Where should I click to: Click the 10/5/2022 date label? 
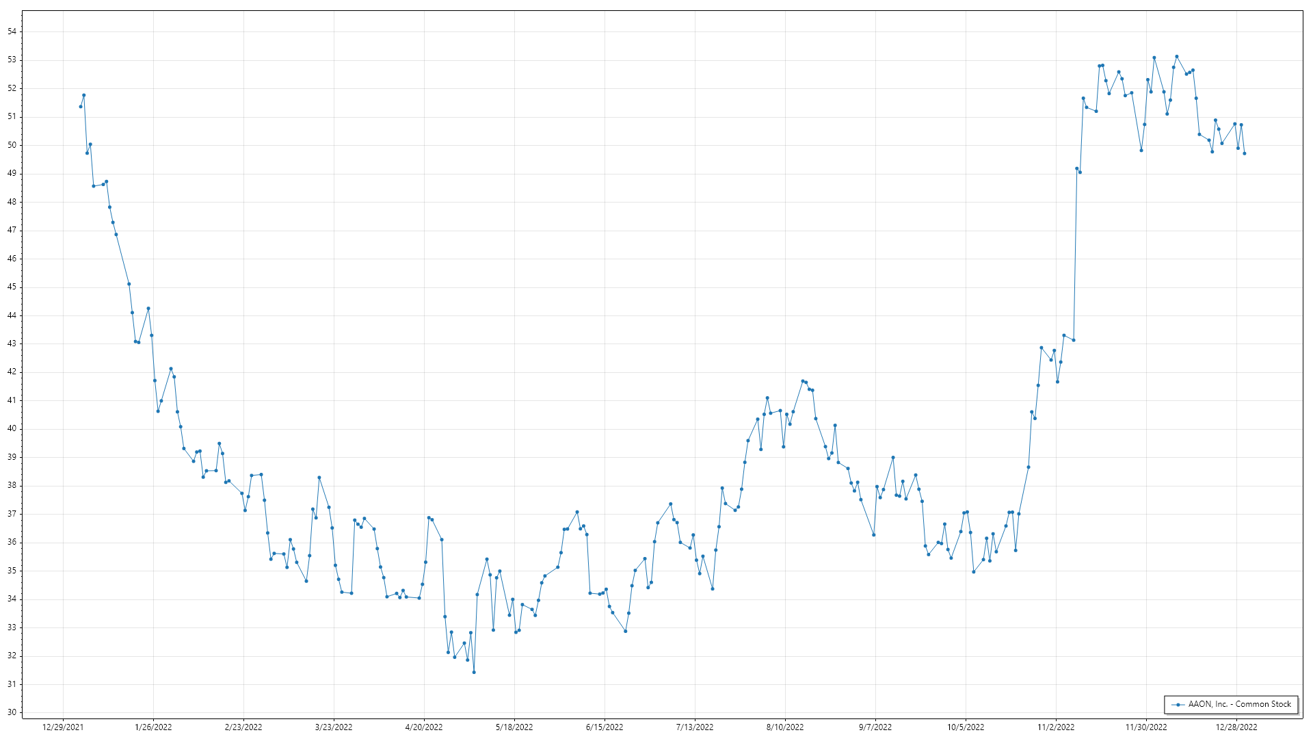point(966,727)
